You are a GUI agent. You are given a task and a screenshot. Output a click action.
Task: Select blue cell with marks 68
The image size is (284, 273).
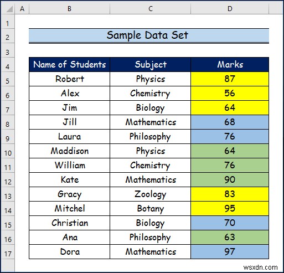click(230, 122)
